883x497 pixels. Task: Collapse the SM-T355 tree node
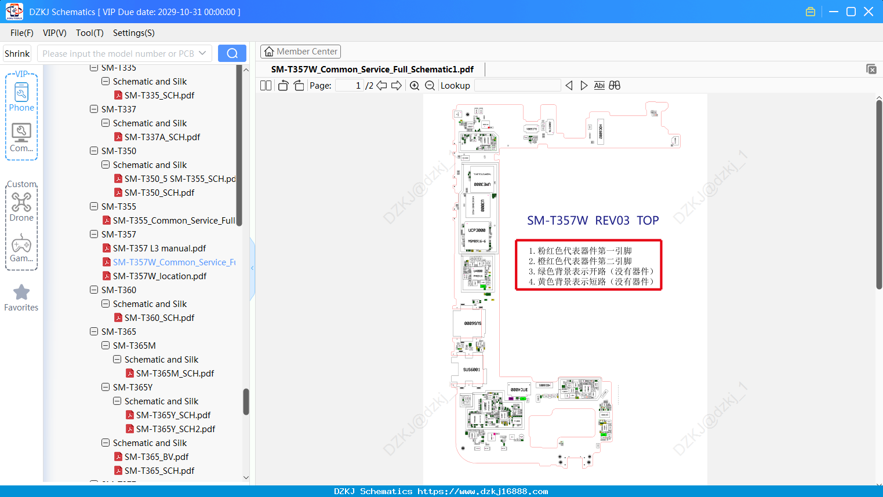(x=94, y=206)
